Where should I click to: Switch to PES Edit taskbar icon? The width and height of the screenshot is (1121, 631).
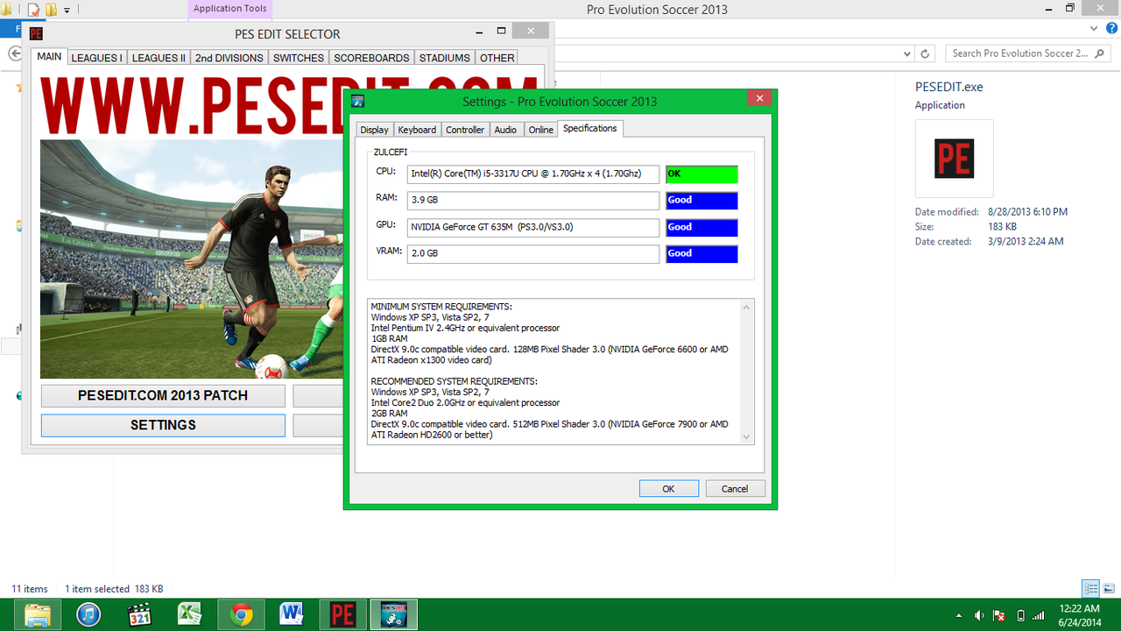(x=342, y=614)
